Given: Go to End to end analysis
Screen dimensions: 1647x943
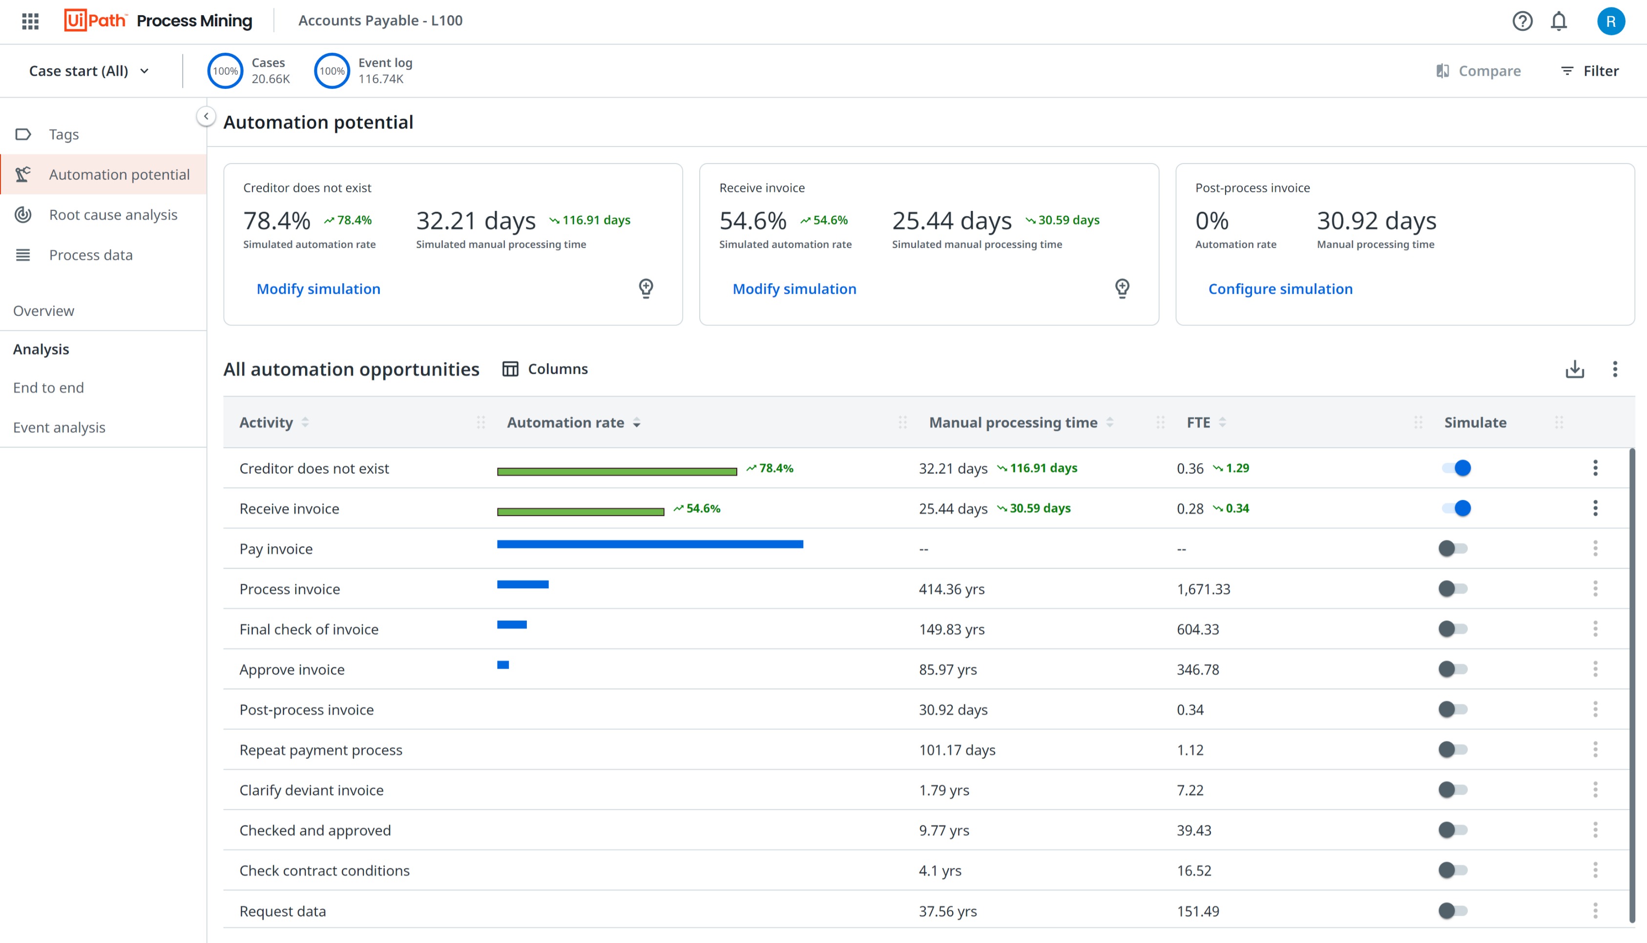Looking at the screenshot, I should point(49,388).
